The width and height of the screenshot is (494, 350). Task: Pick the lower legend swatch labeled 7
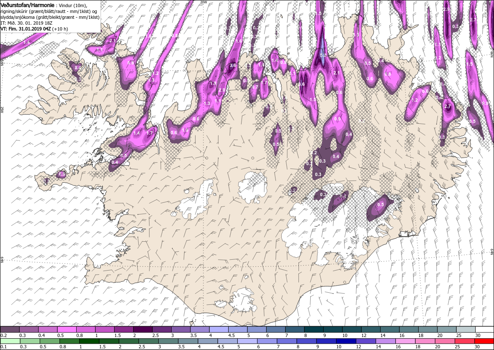286,341
